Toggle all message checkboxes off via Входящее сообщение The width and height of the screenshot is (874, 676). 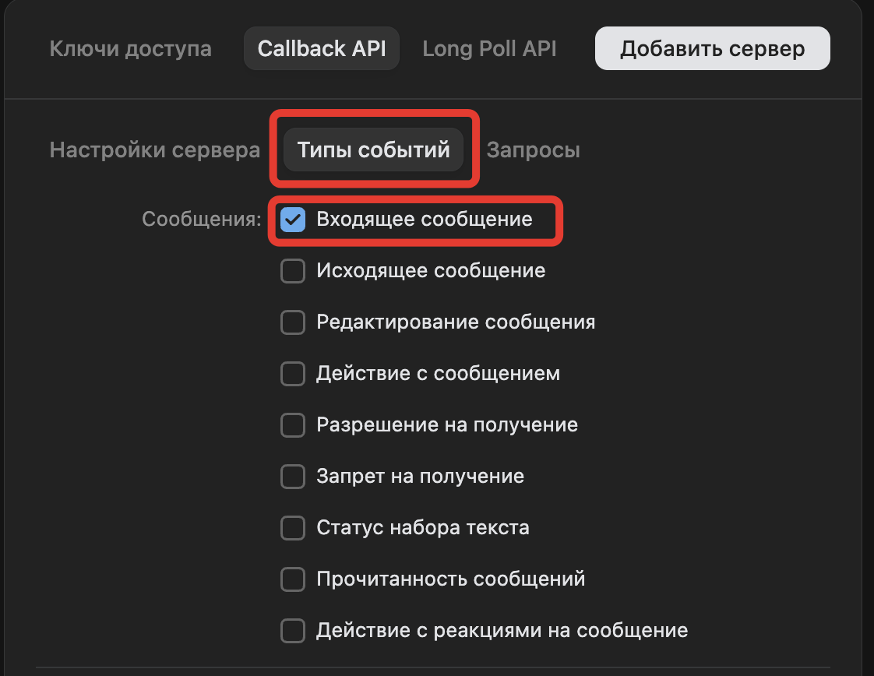292,220
